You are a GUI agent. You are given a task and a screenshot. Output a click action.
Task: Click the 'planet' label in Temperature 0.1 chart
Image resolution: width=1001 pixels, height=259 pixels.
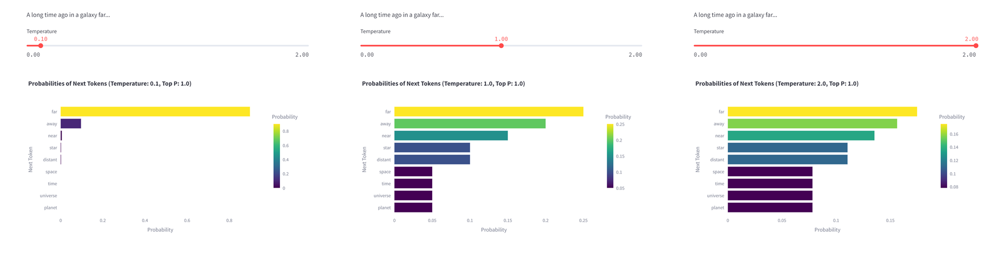(x=51, y=207)
